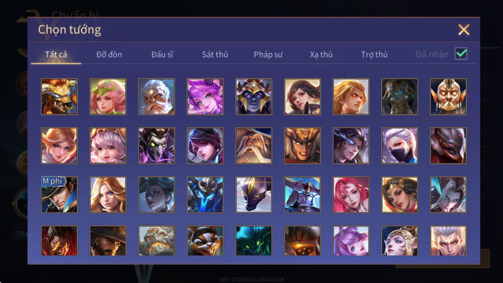The height and width of the screenshot is (283, 503).
Task: Choose the cowboy hat bearded hero
Action: coord(108,241)
